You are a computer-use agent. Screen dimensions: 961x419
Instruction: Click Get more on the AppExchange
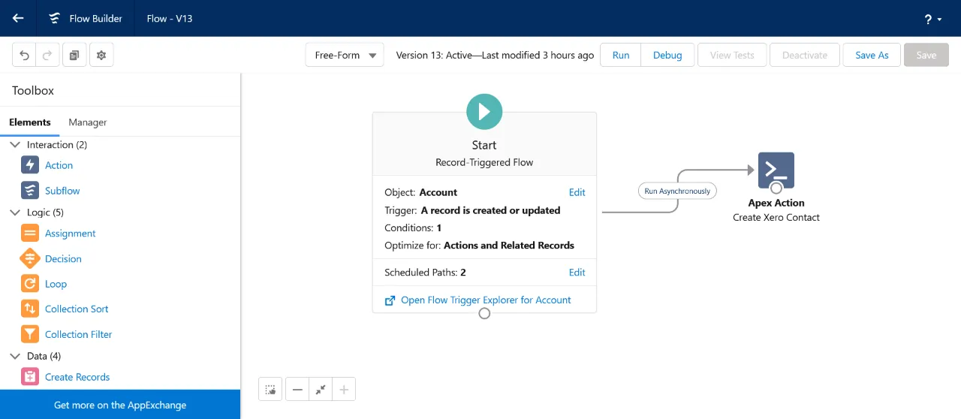tap(120, 405)
